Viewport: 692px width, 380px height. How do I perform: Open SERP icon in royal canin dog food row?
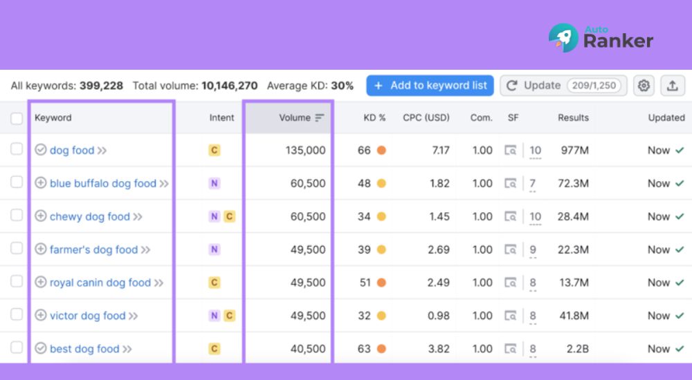click(x=511, y=283)
